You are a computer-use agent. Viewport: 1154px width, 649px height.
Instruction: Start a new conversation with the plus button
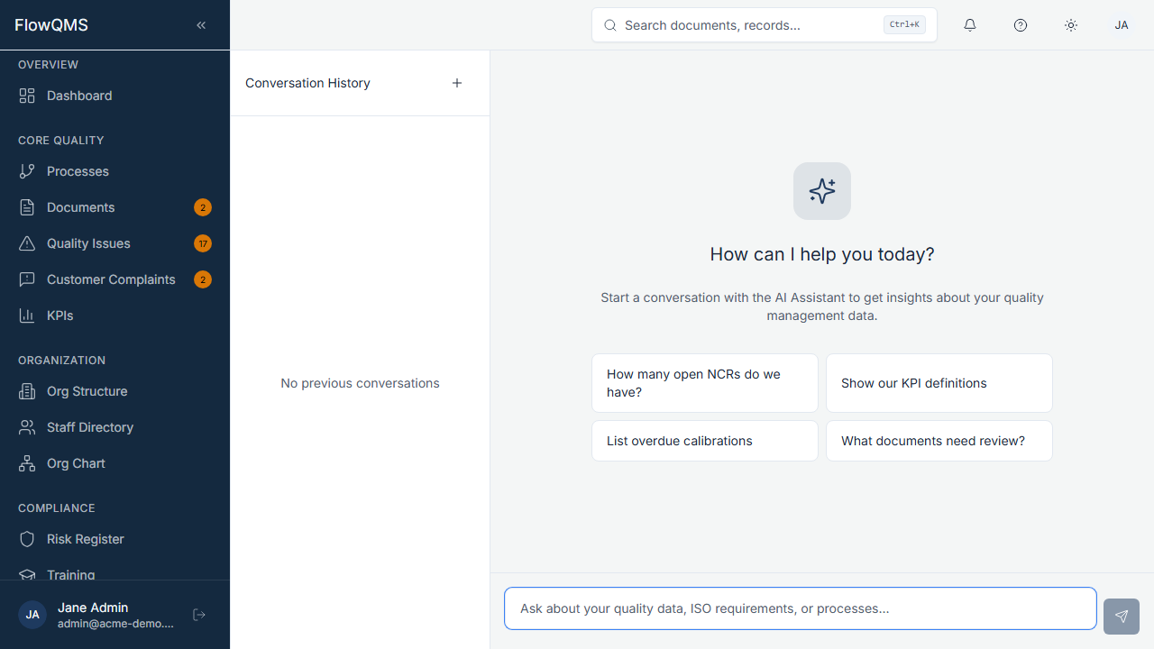coord(457,82)
